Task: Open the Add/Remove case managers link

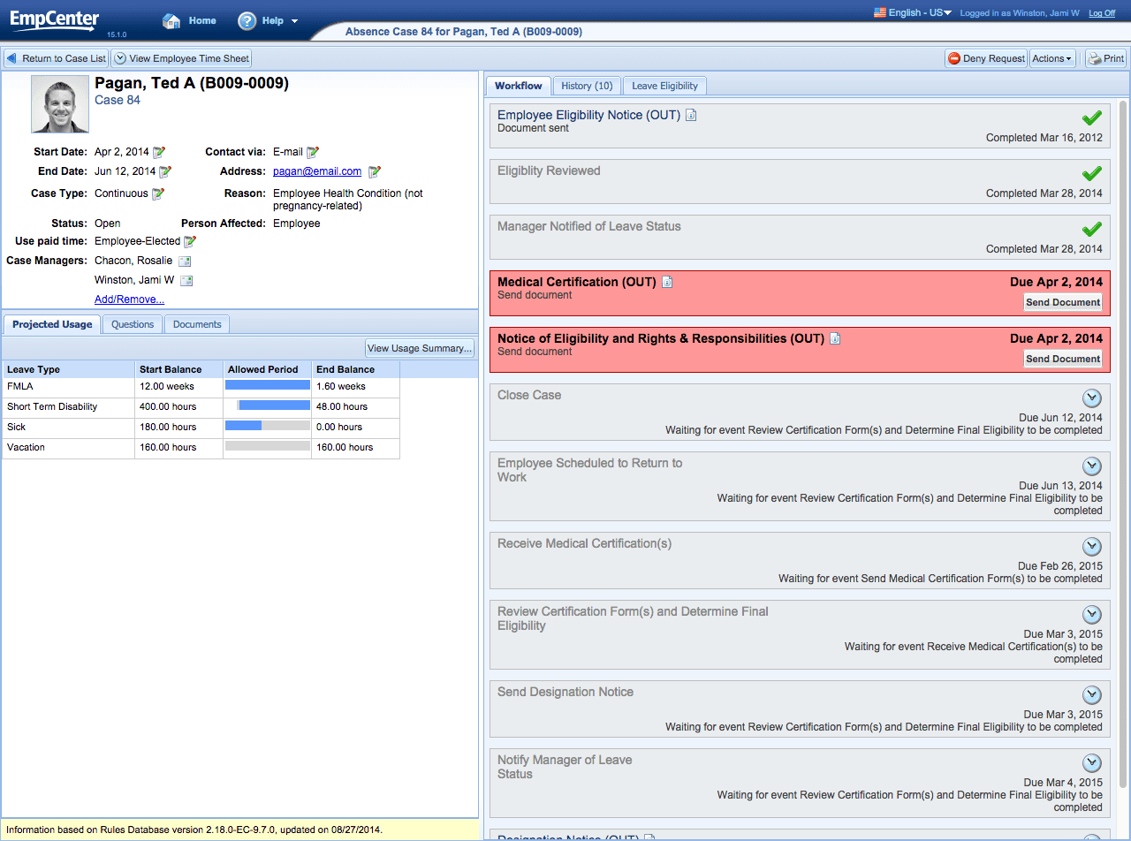Action: (x=129, y=299)
